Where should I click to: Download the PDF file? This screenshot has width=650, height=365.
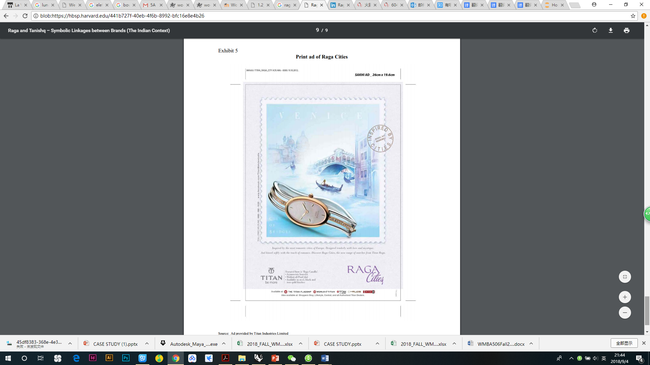(x=611, y=30)
